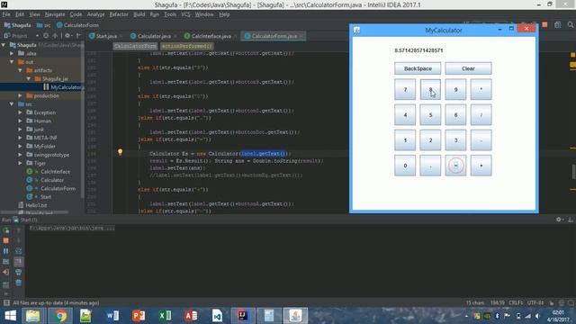This screenshot has width=576, height=324.
Task: Click the scroll from source target icon
Action: [46, 36]
